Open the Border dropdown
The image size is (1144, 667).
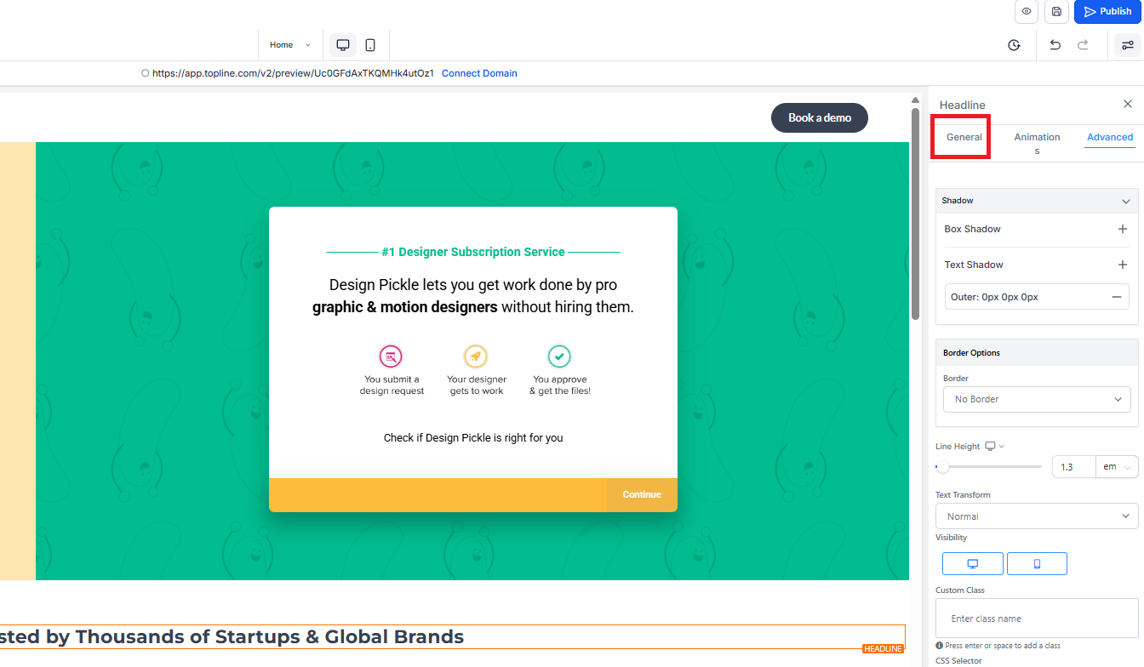1036,399
